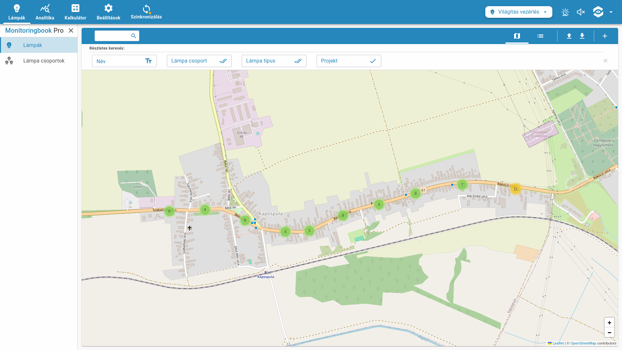Click the Lámpák sidebar bulb icon

tap(9, 45)
